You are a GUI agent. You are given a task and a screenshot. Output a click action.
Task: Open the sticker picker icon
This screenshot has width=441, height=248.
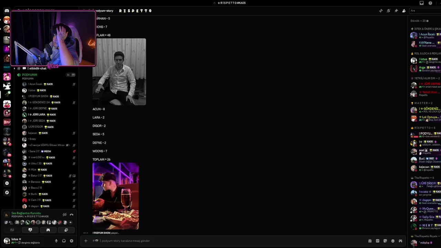click(x=385, y=241)
